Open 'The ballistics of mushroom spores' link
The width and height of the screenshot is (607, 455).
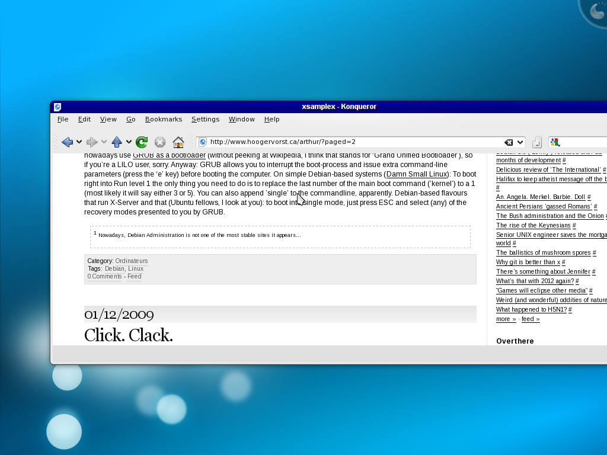click(x=543, y=252)
